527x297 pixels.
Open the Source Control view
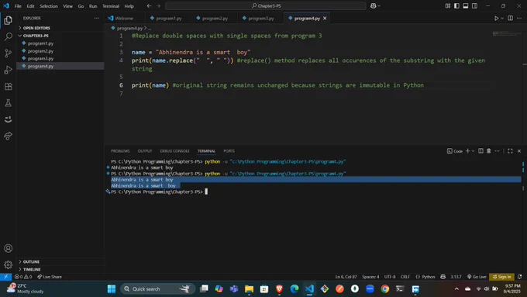[x=8, y=54]
